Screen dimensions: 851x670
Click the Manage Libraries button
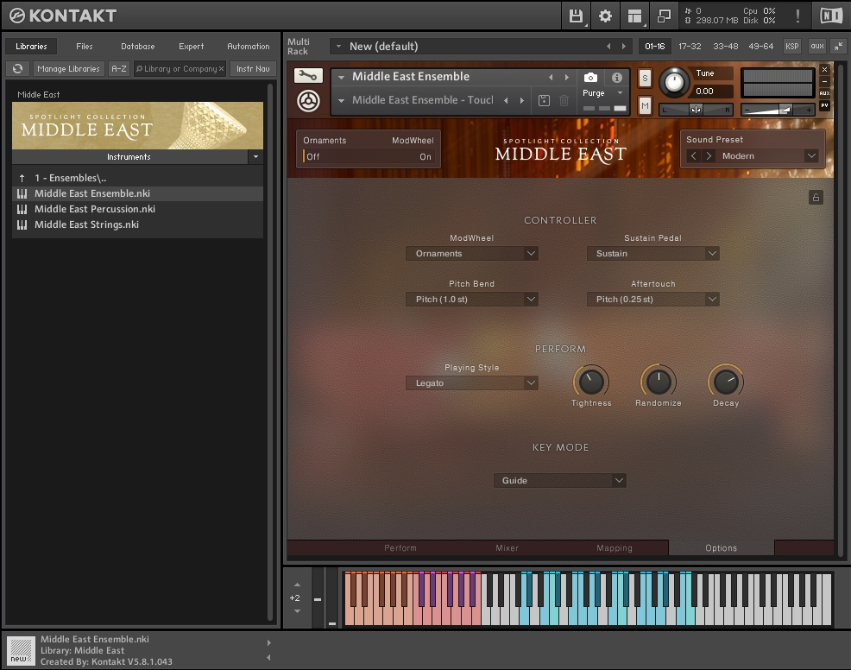[x=68, y=69]
